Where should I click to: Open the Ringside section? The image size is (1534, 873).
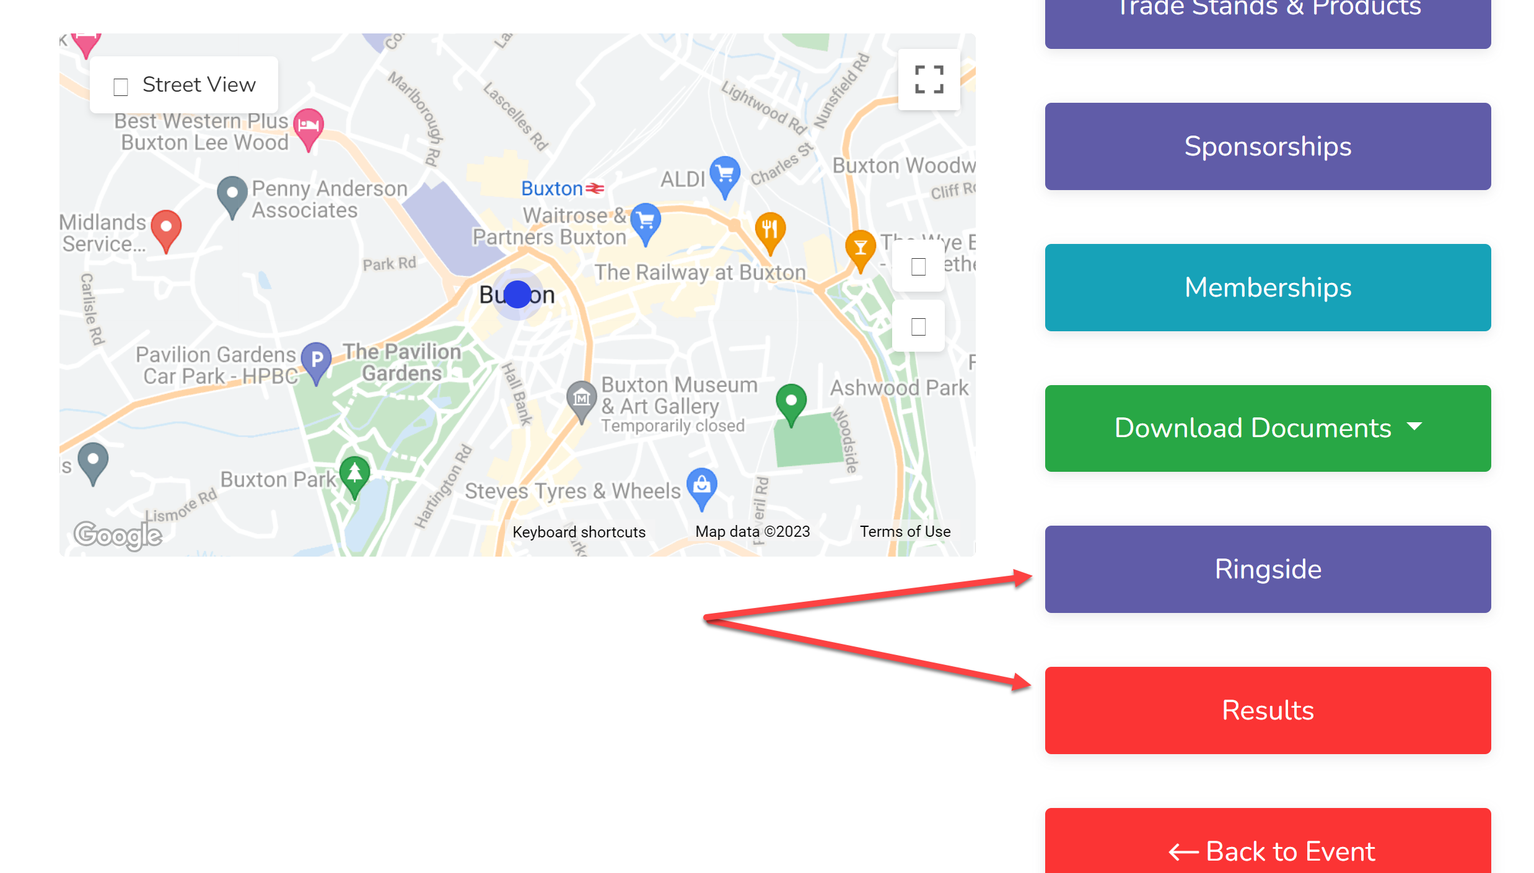(1268, 569)
